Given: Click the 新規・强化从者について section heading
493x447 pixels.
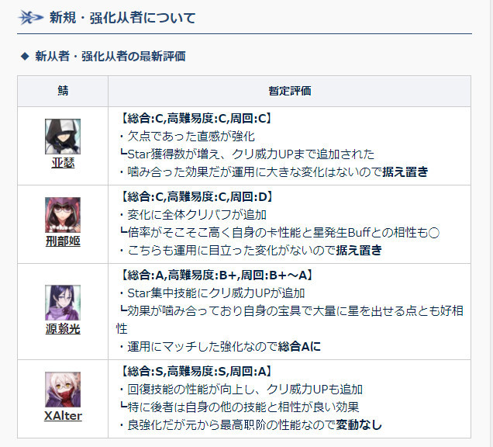Looking at the screenshot, I should [x=122, y=18].
